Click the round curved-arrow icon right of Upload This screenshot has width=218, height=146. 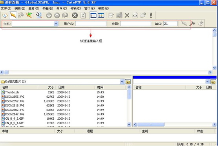[x=65, y=15]
